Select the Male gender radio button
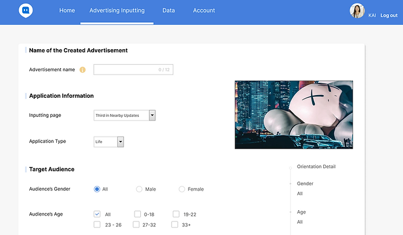Viewport: 403px width, 235px height. [x=139, y=189]
